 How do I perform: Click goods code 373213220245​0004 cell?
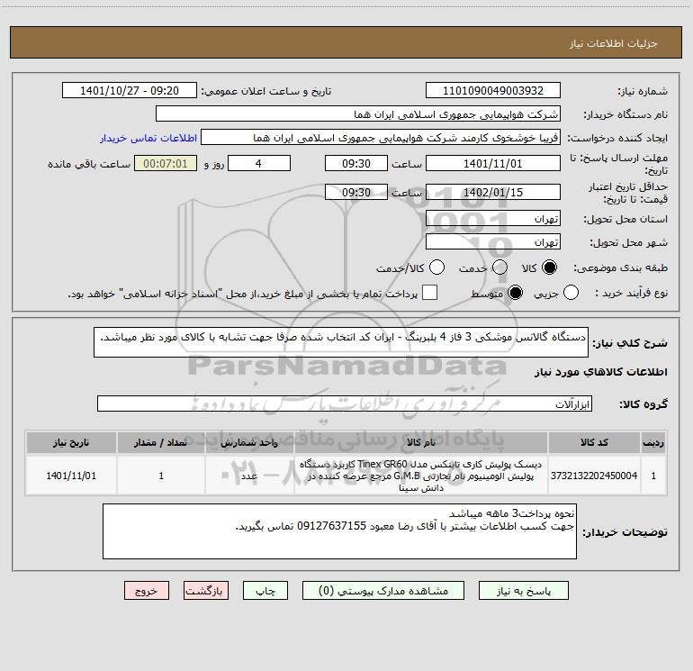[594, 476]
